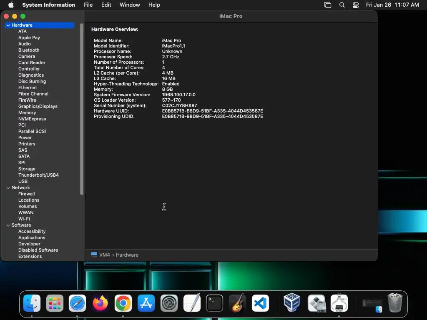This screenshot has height=320, width=427.
Task: Open the Trash in the Dock
Action: [395, 302]
